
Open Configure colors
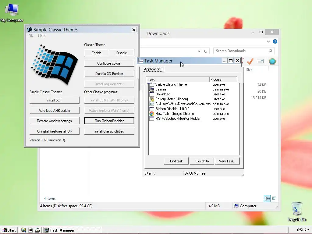click(109, 63)
